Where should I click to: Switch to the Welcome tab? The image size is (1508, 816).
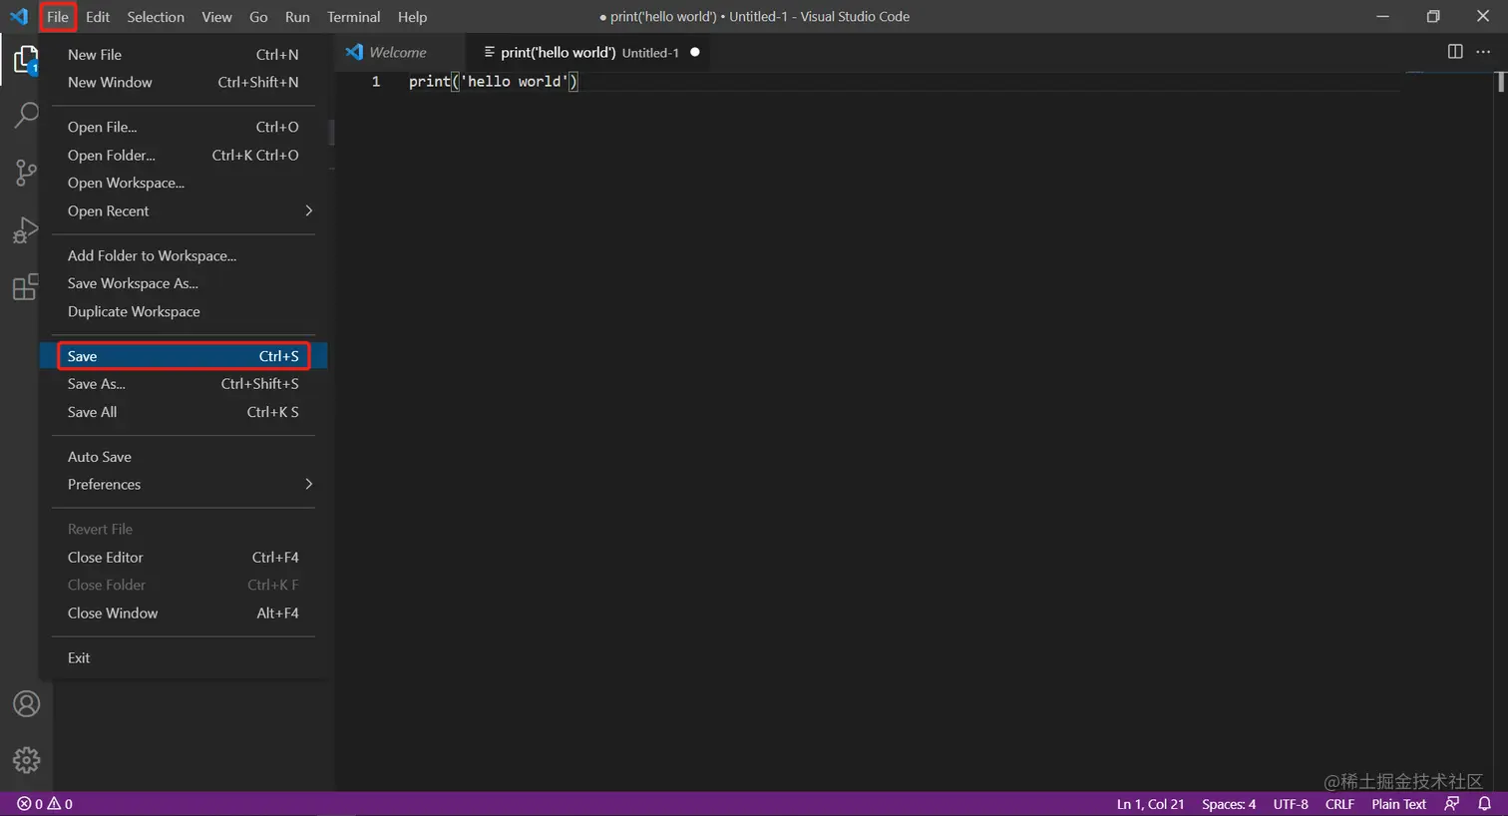click(398, 52)
